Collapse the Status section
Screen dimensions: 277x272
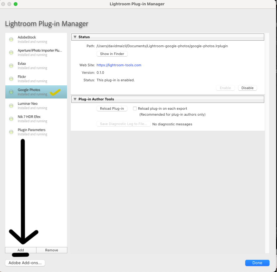75,37
